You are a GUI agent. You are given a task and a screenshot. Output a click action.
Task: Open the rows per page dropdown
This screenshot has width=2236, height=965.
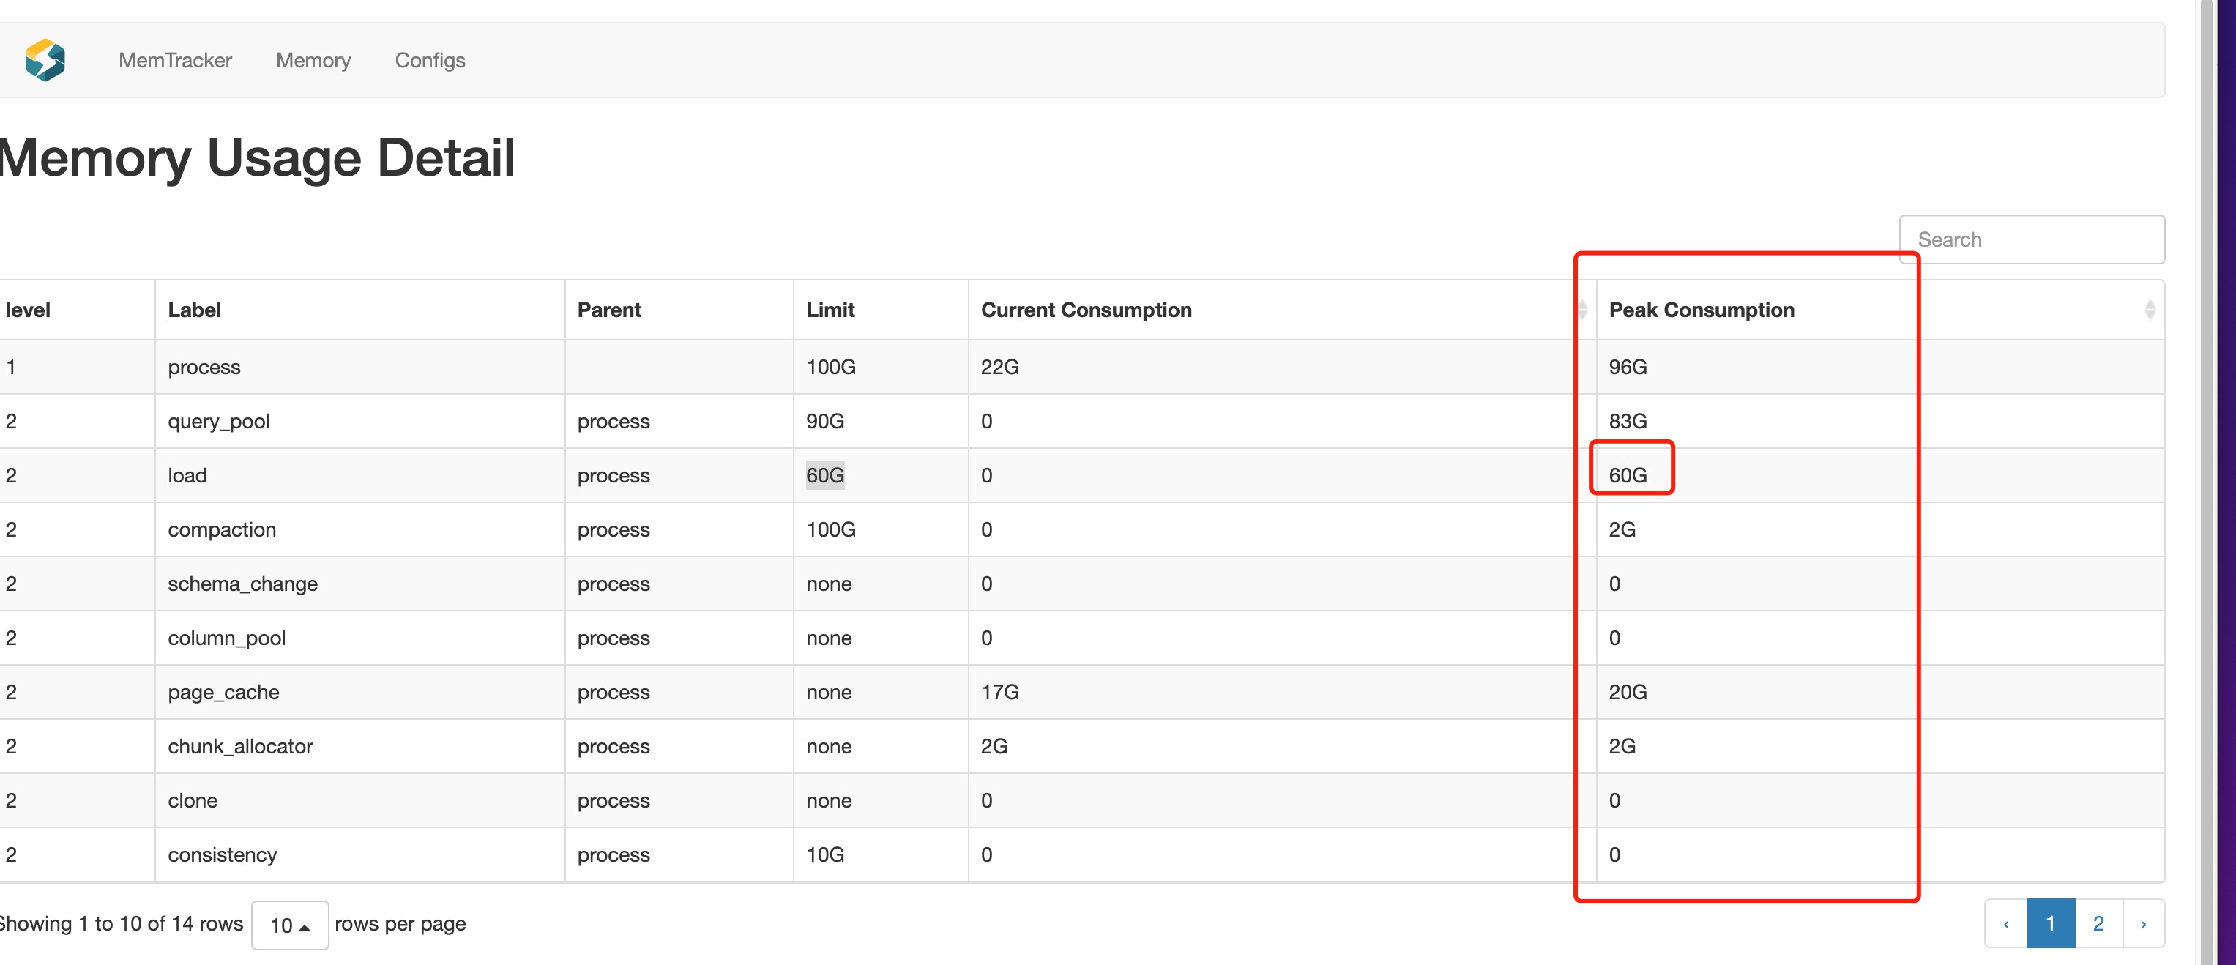tap(290, 925)
